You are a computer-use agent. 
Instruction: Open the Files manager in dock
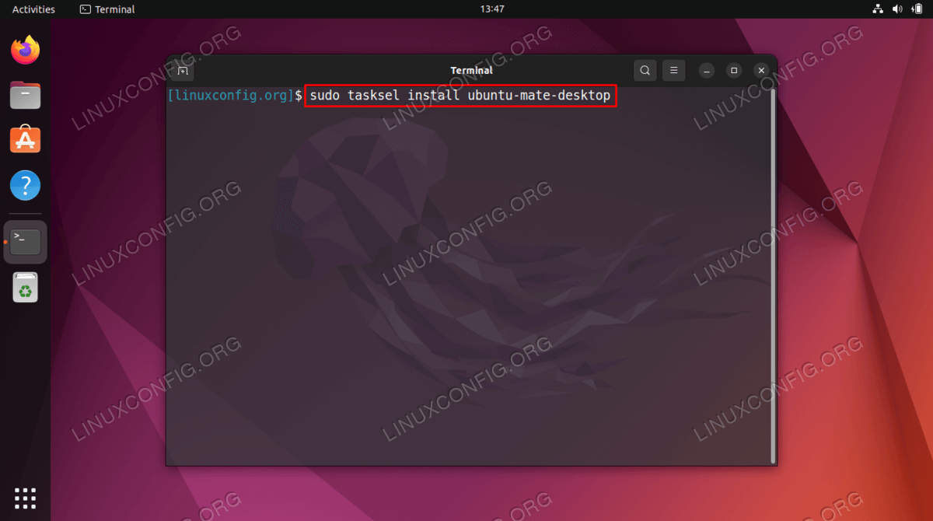(x=25, y=96)
